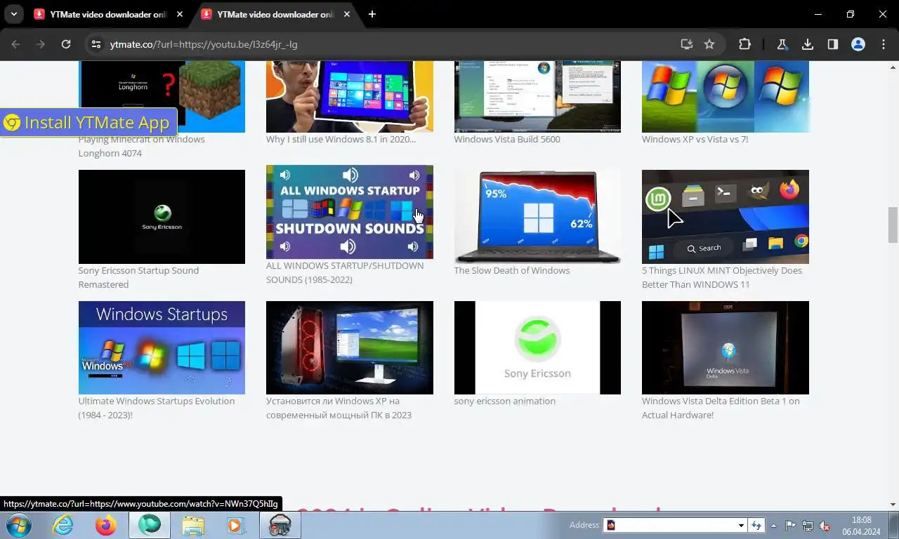
Task: Click muted volume speaker tray icon
Action: pos(825,525)
